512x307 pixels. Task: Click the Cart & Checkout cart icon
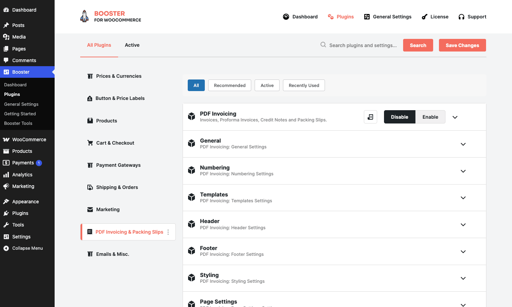pos(90,143)
